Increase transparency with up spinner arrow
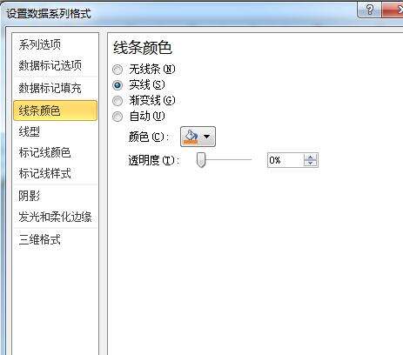The width and height of the screenshot is (403, 355). click(x=310, y=157)
